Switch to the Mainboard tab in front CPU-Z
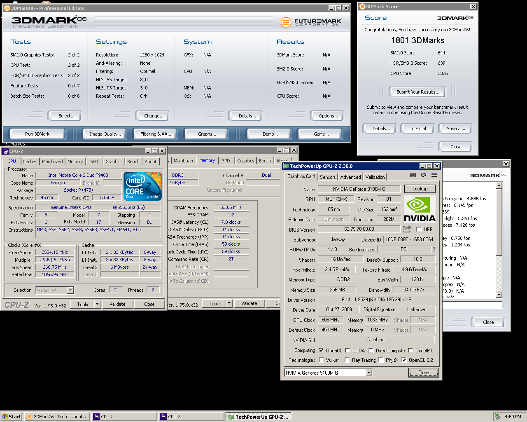Viewport: 527px width, 422px height. click(x=52, y=162)
